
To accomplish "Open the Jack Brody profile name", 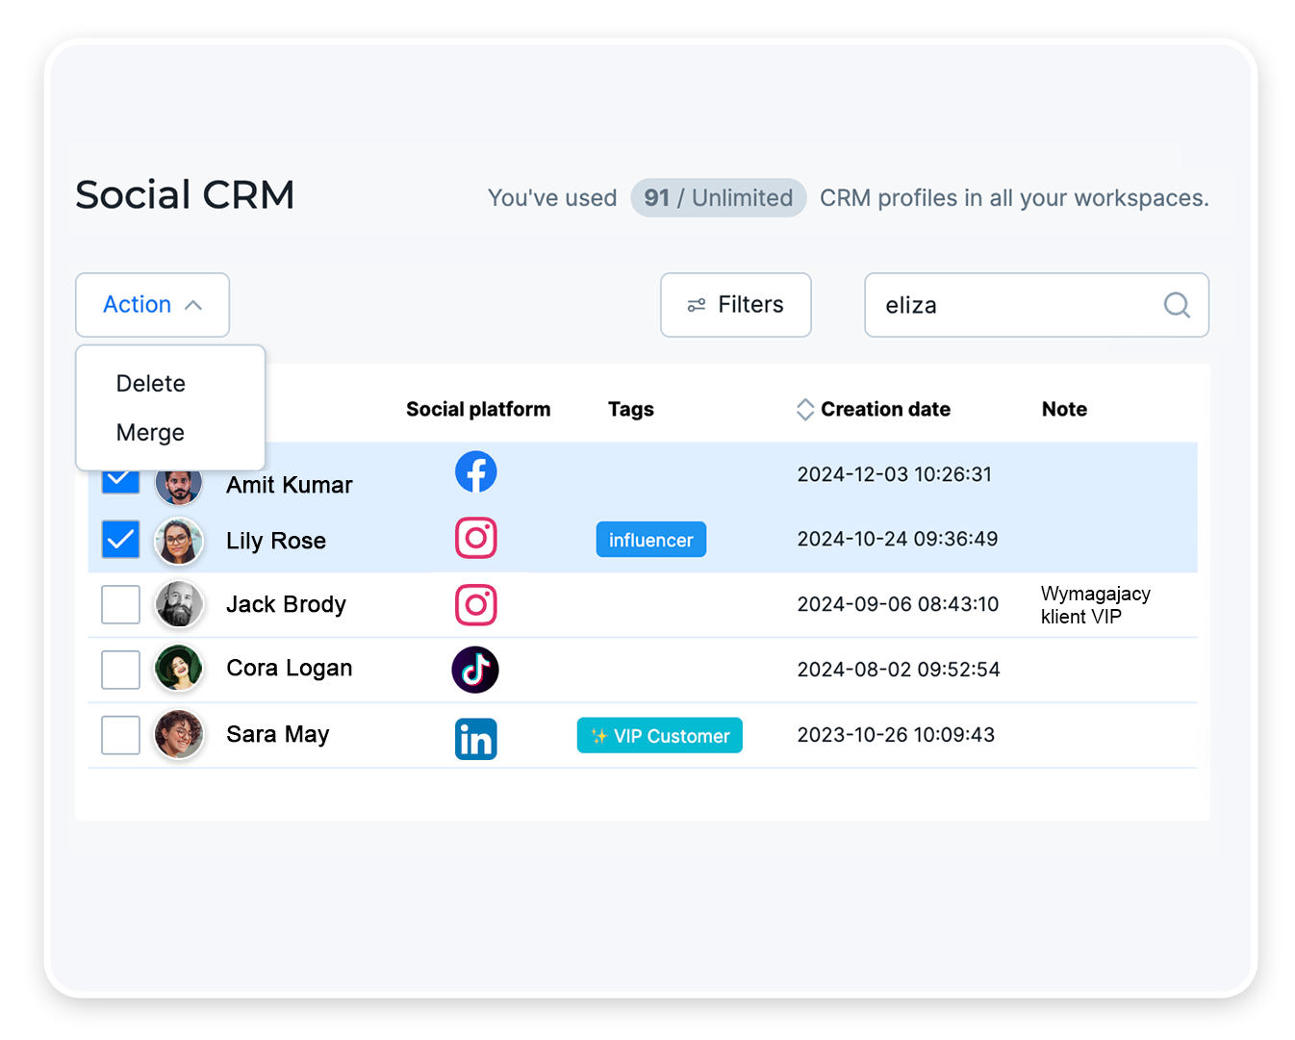I will pos(286,604).
